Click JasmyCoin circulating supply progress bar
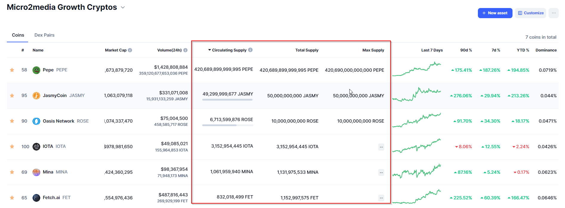 click(x=228, y=100)
